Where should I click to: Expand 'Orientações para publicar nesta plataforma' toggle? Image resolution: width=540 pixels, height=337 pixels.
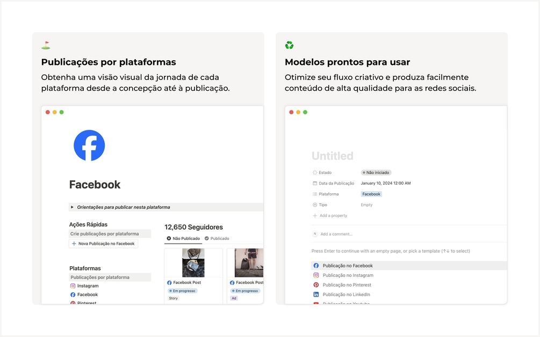point(72,207)
